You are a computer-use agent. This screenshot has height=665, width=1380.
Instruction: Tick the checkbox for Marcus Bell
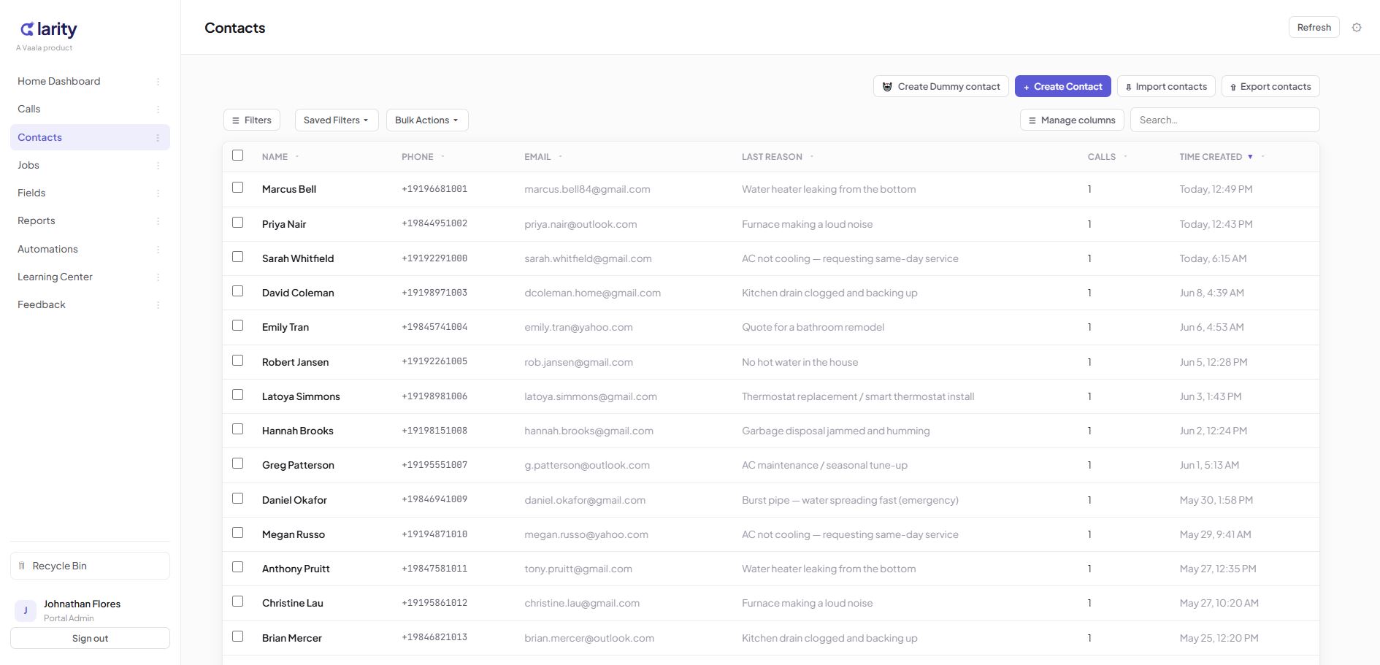[237, 188]
